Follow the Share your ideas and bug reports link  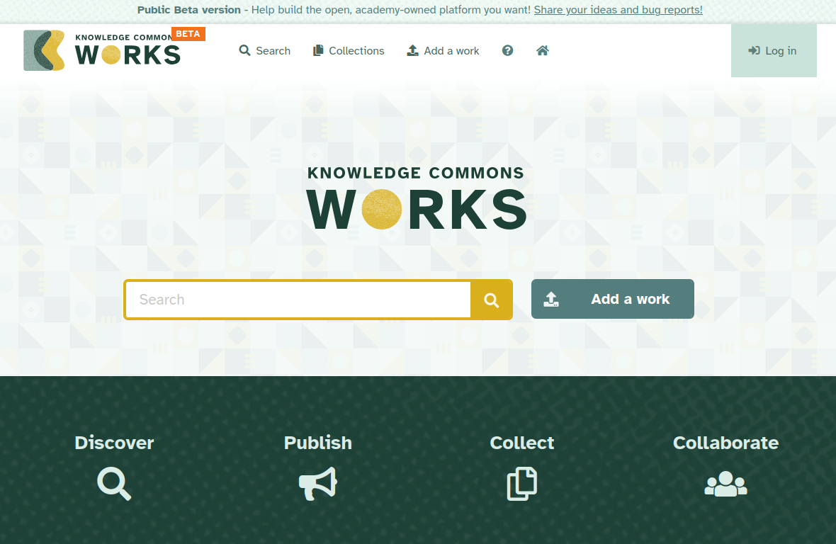[618, 10]
